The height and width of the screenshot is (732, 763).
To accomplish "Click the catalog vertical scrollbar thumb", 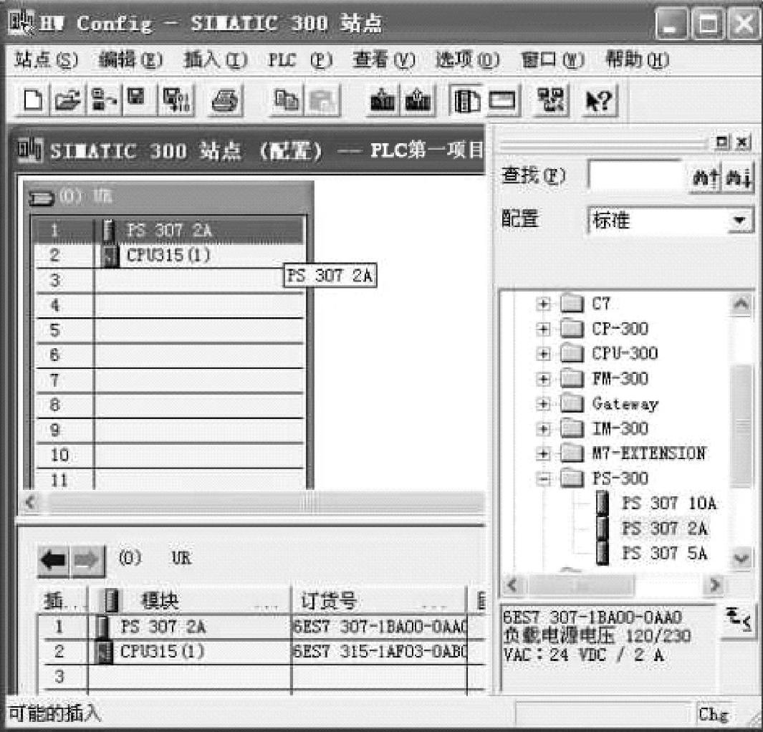I will pos(741,425).
